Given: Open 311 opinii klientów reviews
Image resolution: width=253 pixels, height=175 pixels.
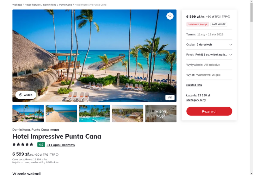Looking at the screenshot, I should click(x=61, y=145).
